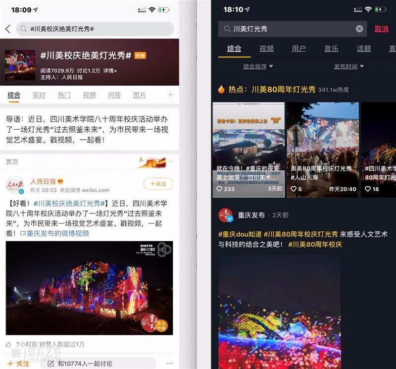Switch to the 实时 tab in Weibo
The width and height of the screenshot is (396, 369).
(39, 95)
